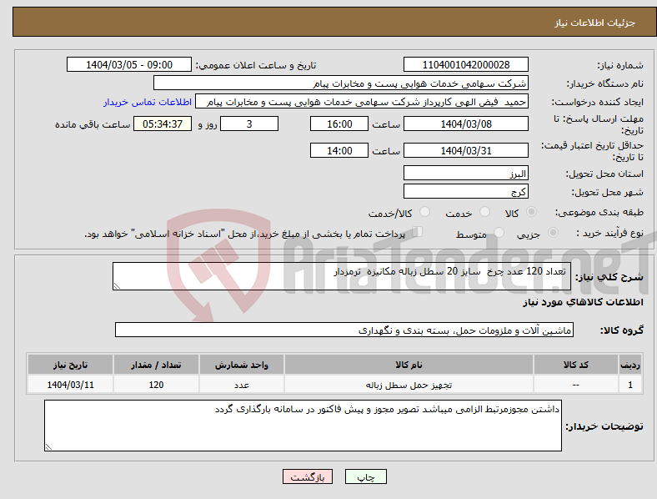Click the شماره نیاز field 1104001042000028
657x499 pixels.
[x=465, y=64]
